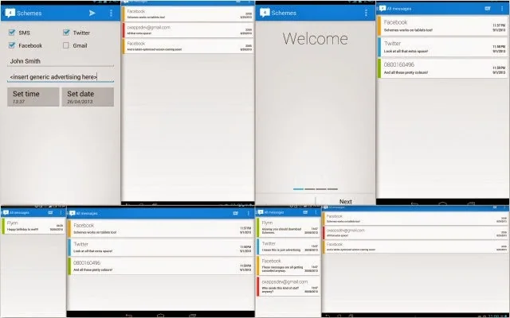Image resolution: width=510 pixels, height=318 pixels.
Task: Uncheck the Facebook checkbox
Action: (x=12, y=45)
